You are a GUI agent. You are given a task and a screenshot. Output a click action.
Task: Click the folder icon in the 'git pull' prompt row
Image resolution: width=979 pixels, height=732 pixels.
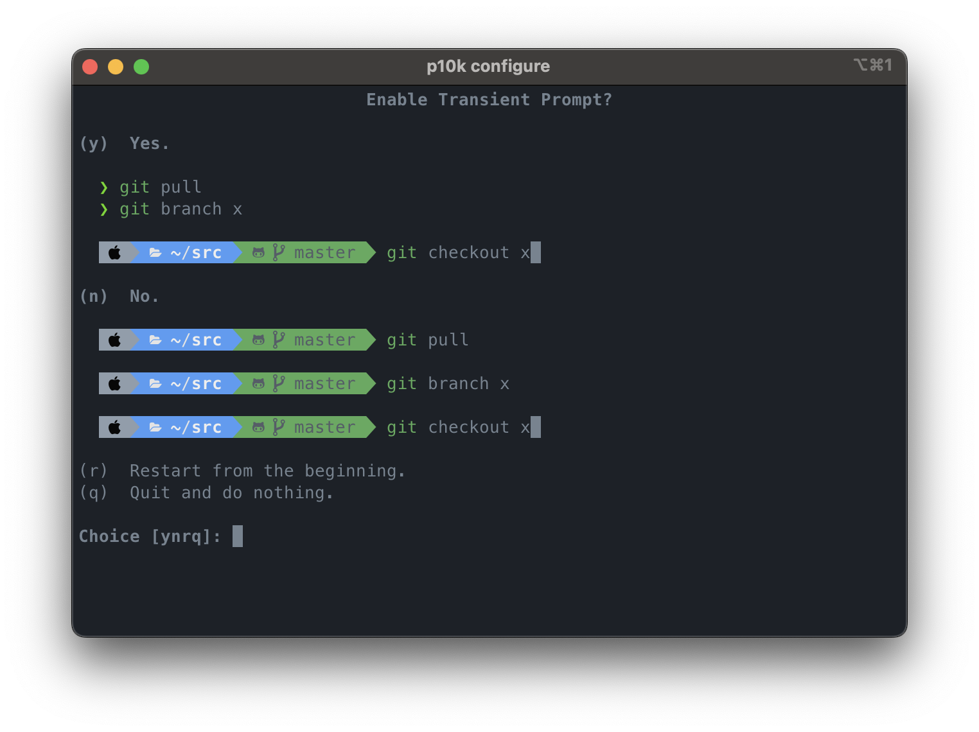coord(155,340)
